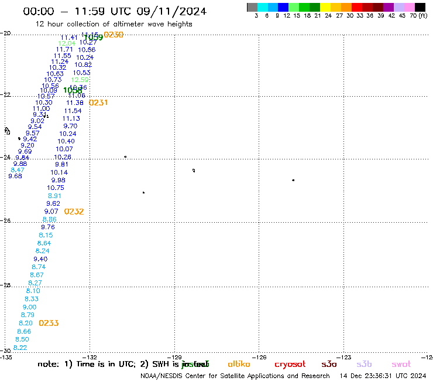This screenshot has height=381, width=433.
Task: Select the light green wave value 12.59
Action: click(x=80, y=80)
